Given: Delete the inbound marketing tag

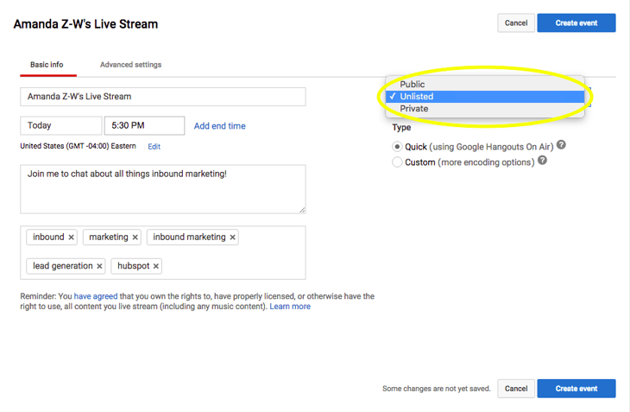Looking at the screenshot, I should tap(233, 238).
